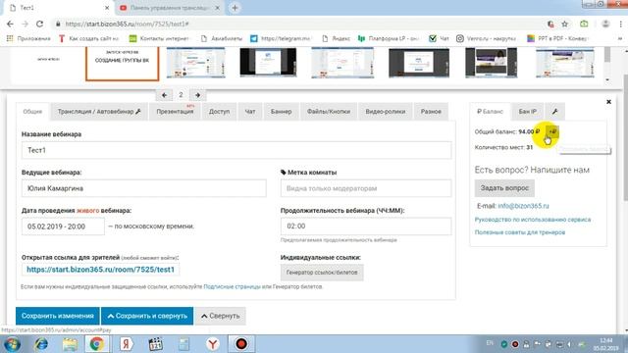Click Сохранить изменения button
Screen dimensions: 628x353
pyautogui.click(x=58, y=316)
